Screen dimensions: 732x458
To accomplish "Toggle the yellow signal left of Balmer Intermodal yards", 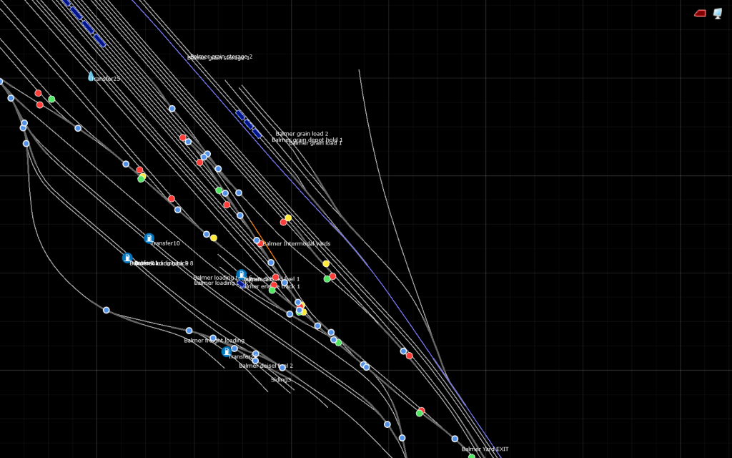I will [213, 238].
